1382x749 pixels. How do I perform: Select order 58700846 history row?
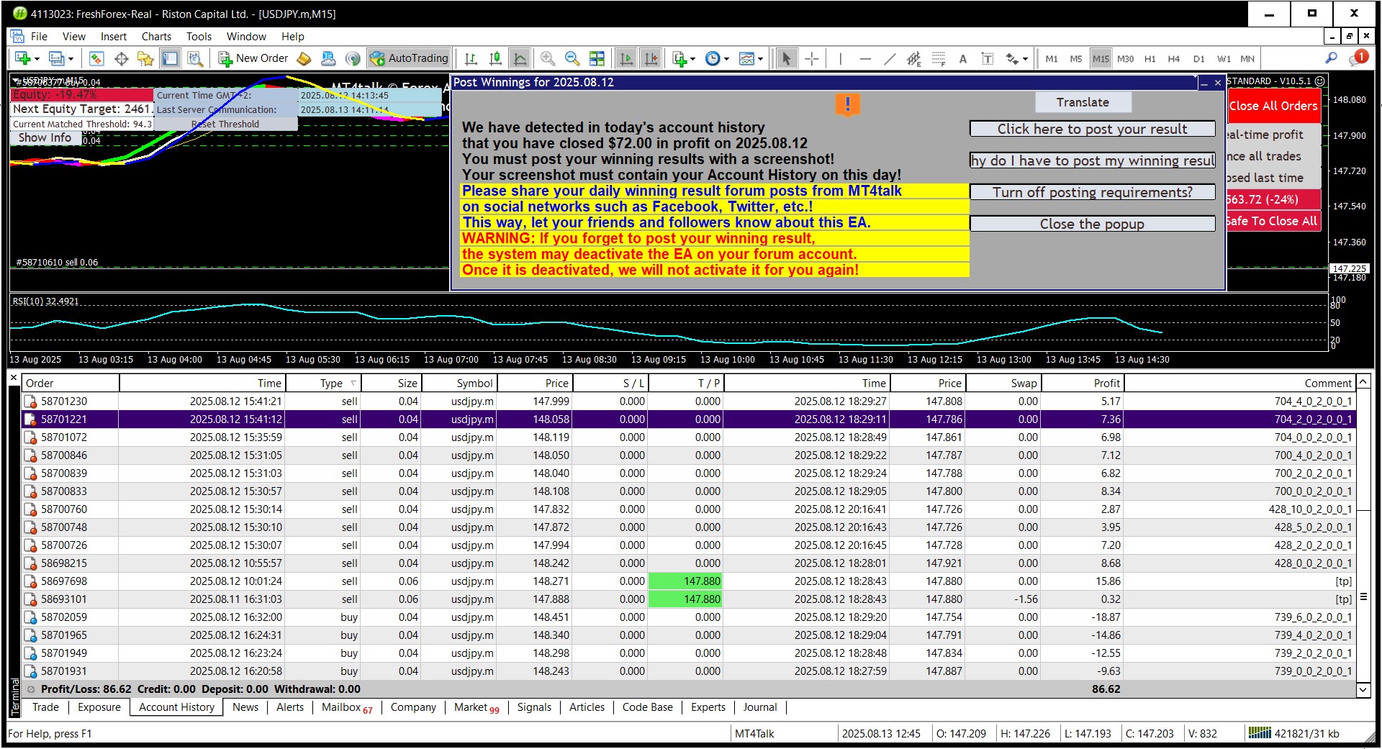click(64, 455)
